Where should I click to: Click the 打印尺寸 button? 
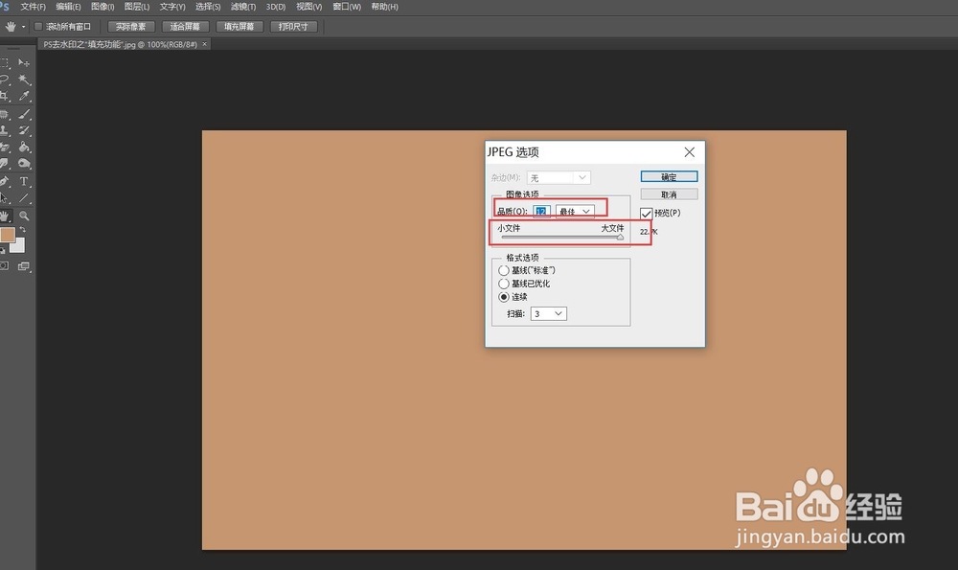(x=293, y=27)
